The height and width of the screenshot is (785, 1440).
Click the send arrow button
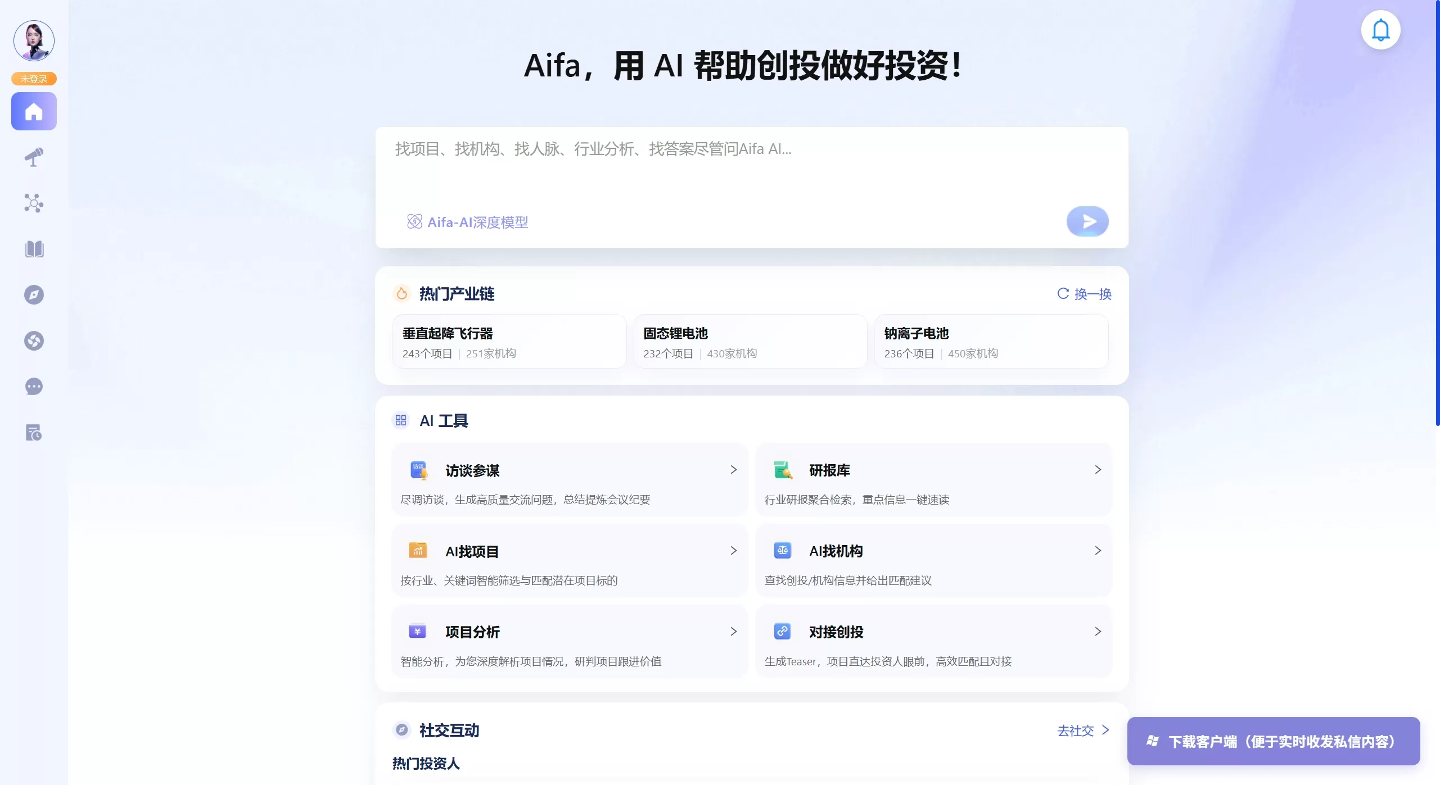pos(1087,221)
